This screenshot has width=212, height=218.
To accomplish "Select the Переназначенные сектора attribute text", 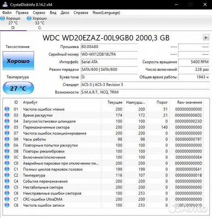I will coord(46,127).
